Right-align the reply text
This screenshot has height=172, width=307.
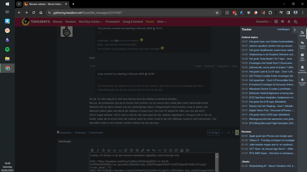tap(137, 150)
